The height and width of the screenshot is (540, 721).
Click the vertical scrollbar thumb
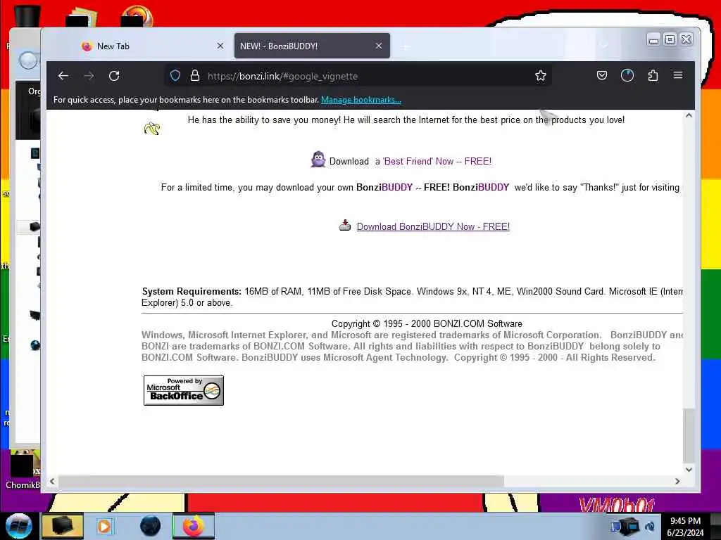click(689, 435)
